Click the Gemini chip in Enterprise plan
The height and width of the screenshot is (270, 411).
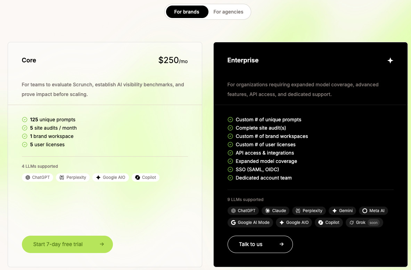[342, 211]
